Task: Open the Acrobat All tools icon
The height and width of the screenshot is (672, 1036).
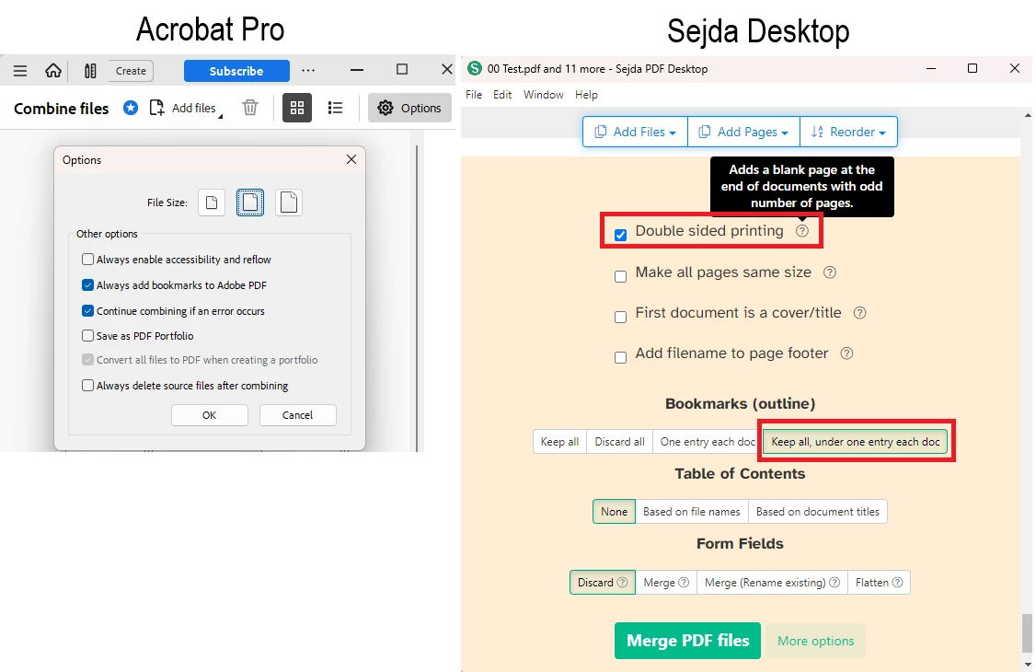Action: [x=90, y=71]
